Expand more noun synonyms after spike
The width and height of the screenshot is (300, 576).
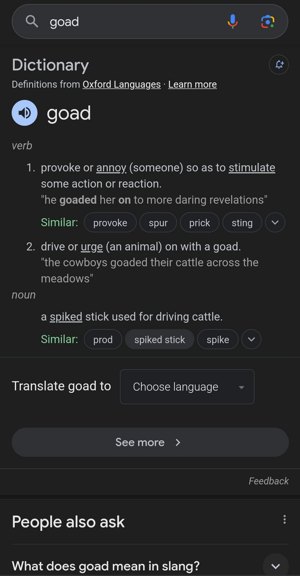pos(252,340)
